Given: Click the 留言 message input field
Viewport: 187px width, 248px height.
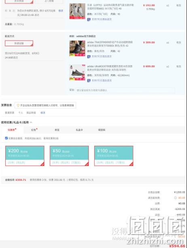Looking at the screenshot, I should (x=125, y=90).
